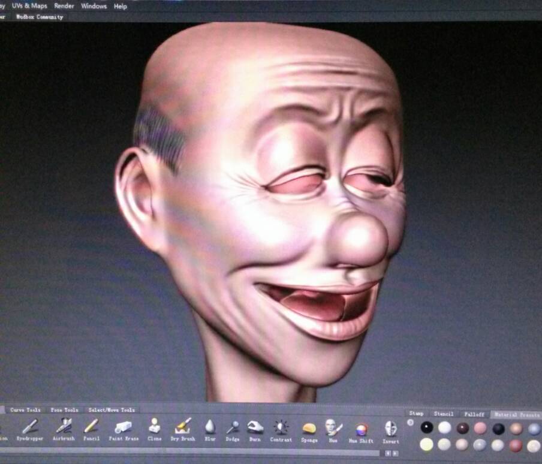Activate the Clone stamp tool
This screenshot has height=464, width=542.
coord(155,430)
